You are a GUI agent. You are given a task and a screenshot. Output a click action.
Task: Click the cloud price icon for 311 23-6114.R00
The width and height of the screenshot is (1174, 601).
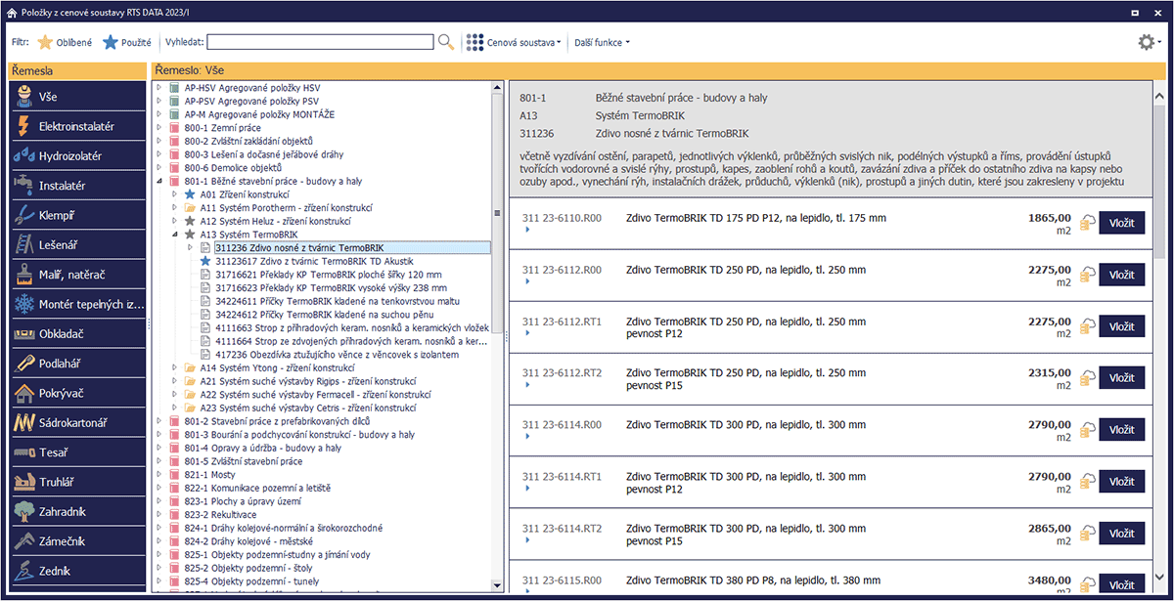pos(1087,431)
